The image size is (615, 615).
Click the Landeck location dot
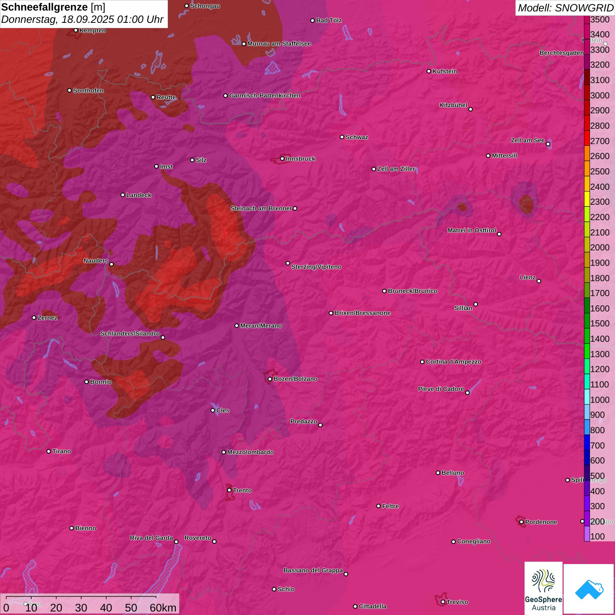123,195
